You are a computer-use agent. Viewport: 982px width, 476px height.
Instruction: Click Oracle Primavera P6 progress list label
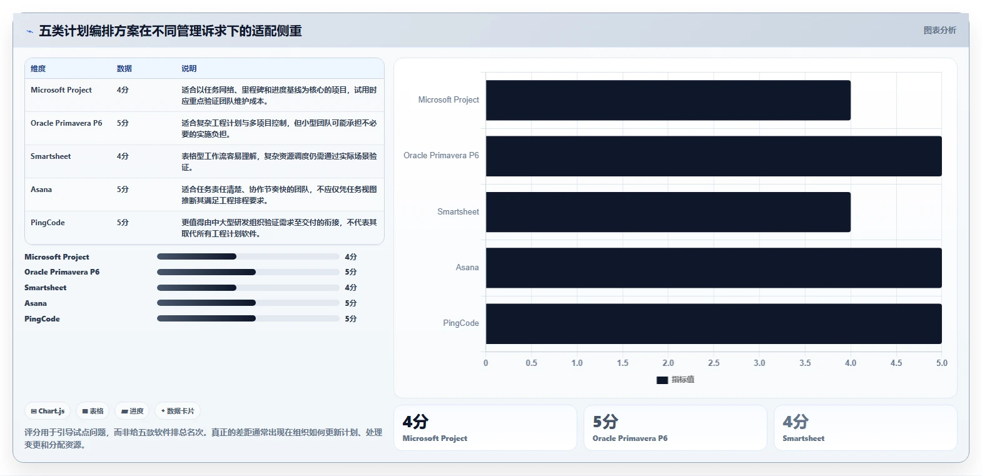coord(62,272)
